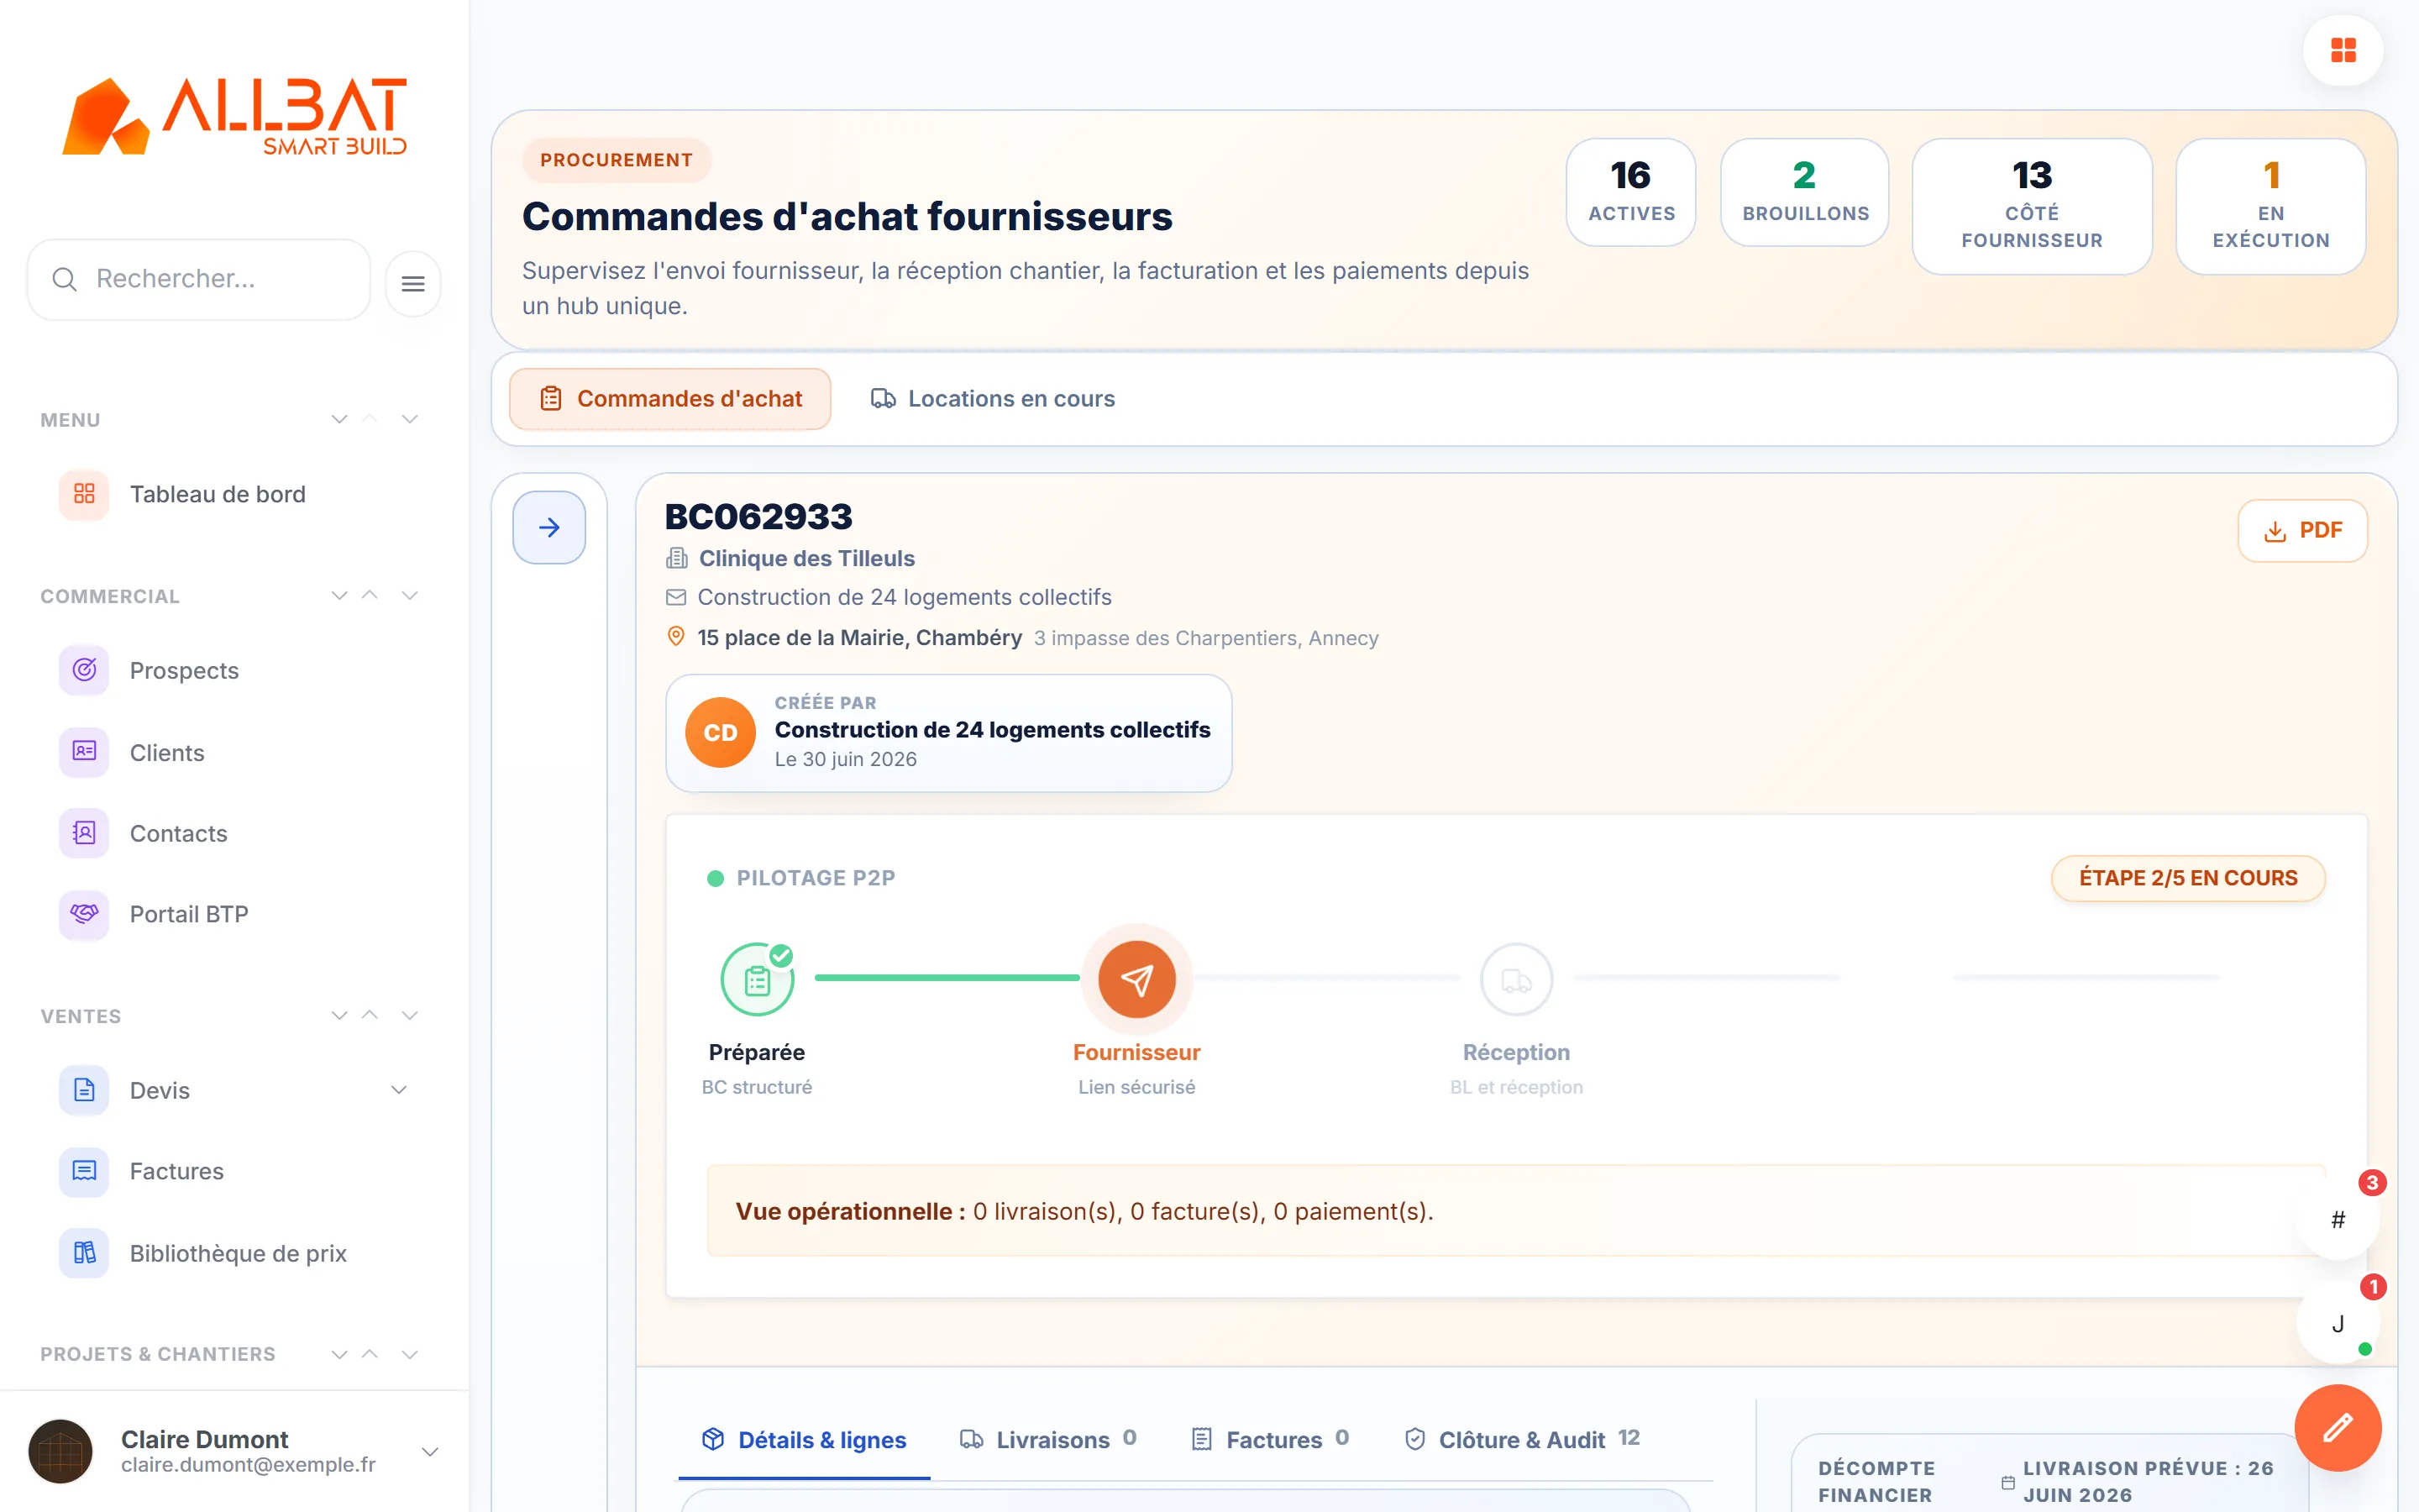Image resolution: width=2419 pixels, height=1512 pixels.
Task: Open Claire Dumont user menu chevron
Action: click(430, 1452)
